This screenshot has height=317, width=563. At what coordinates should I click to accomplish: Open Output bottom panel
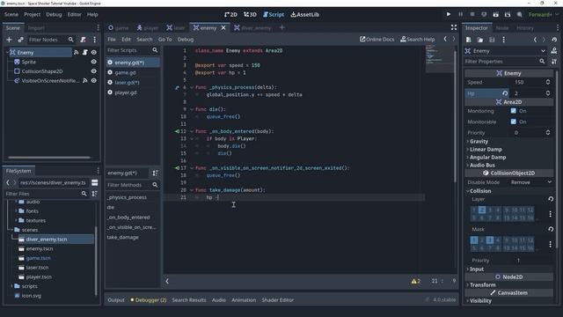(x=116, y=299)
